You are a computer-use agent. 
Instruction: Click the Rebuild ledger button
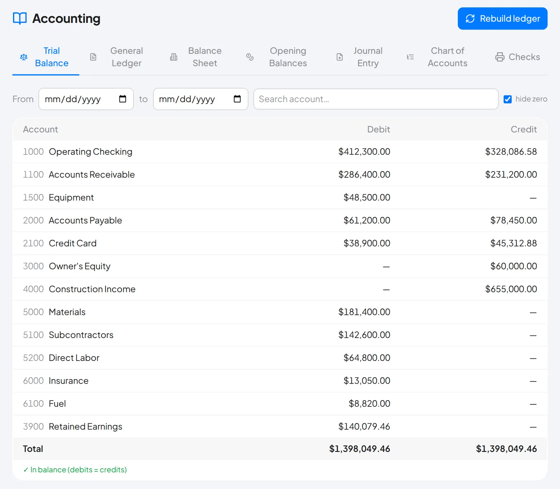tap(503, 19)
